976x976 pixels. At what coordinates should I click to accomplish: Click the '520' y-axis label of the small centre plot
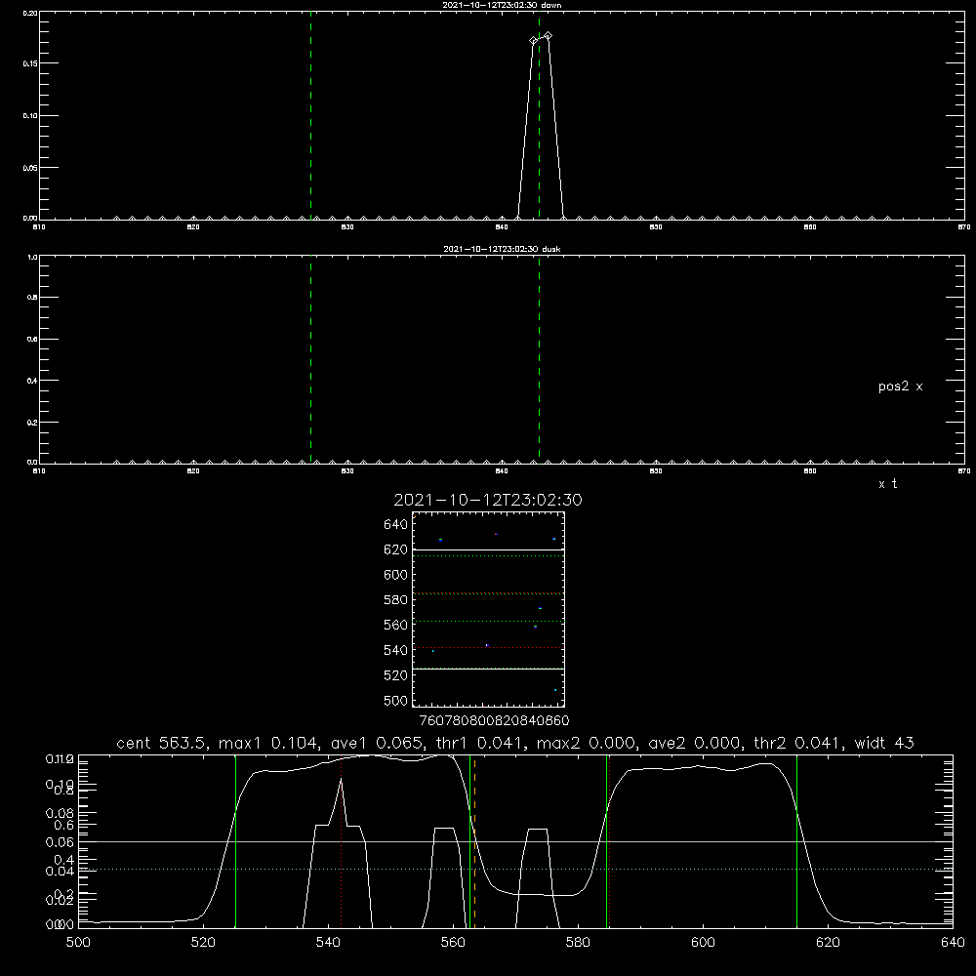[396, 675]
